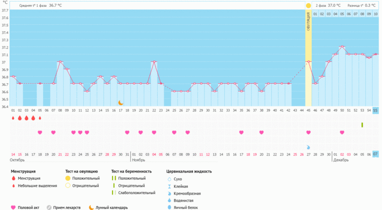Screen dimensions: 382x210
Task: Click the 'Прием лекарств' pill icon in the legend
Action: click(49, 208)
